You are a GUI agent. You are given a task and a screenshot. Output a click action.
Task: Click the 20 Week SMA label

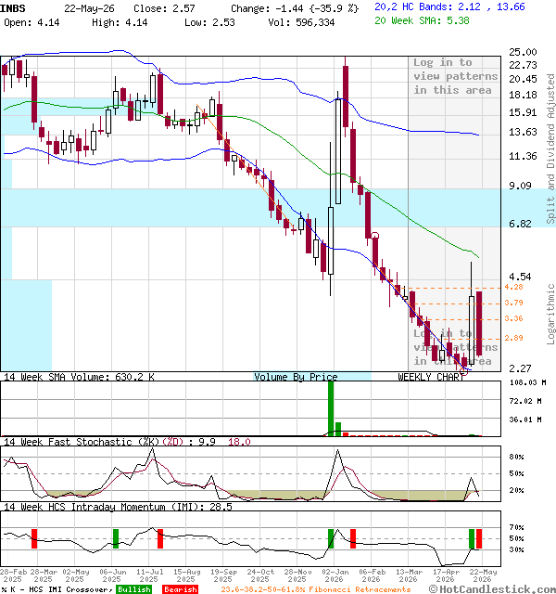422,20
